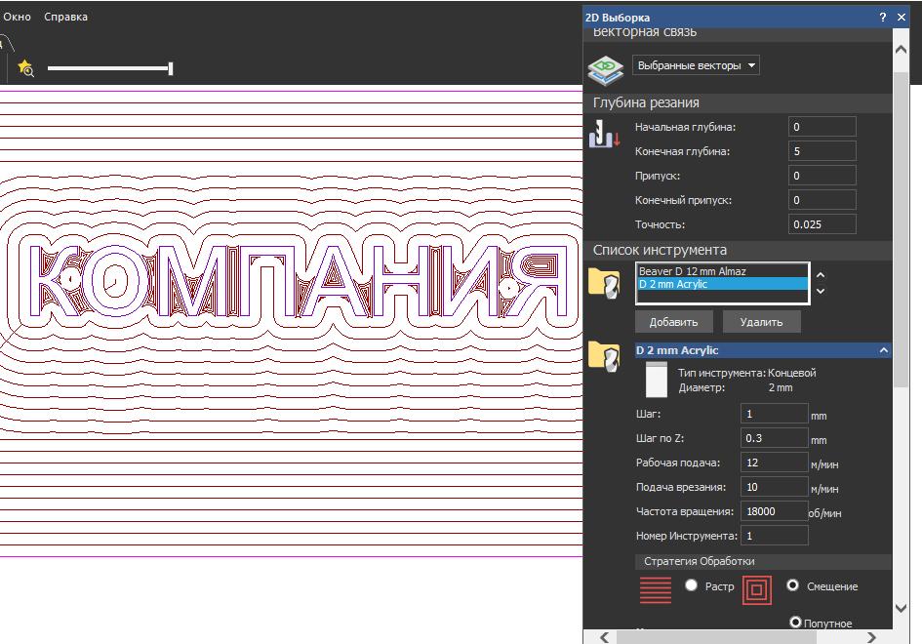
Task: Click the Конечный припуск input field
Action: pos(822,200)
